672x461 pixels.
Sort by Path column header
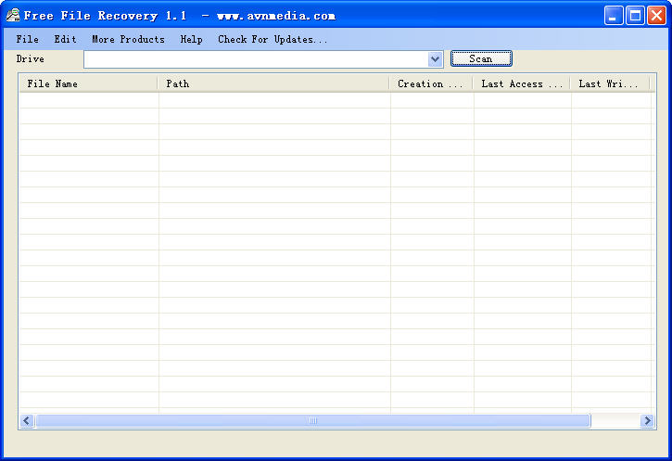[x=273, y=83]
